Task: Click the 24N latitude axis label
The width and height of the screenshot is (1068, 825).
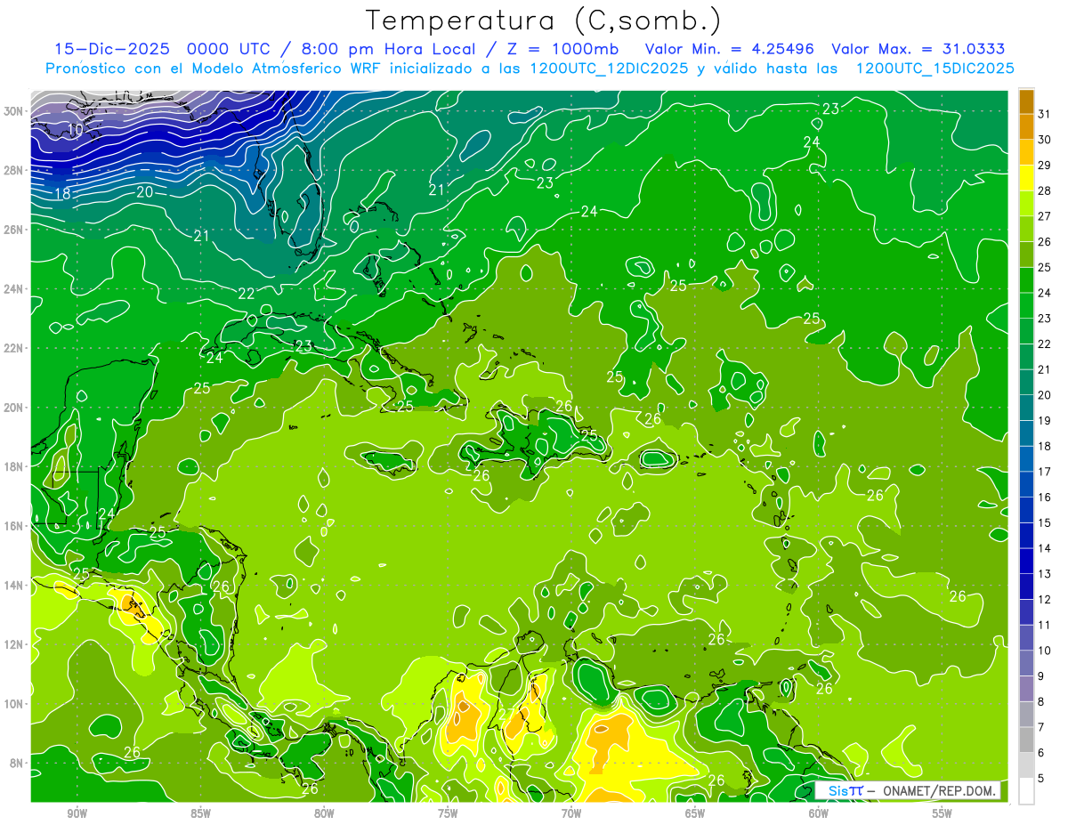Action: coord(13,289)
